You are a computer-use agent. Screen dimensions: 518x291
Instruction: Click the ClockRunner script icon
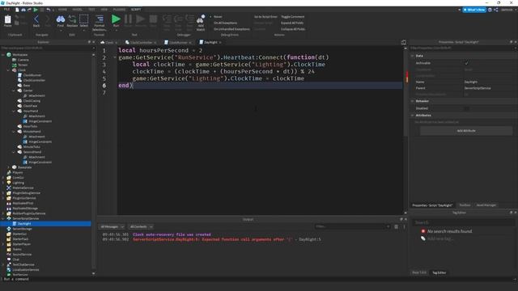[x=19, y=75]
